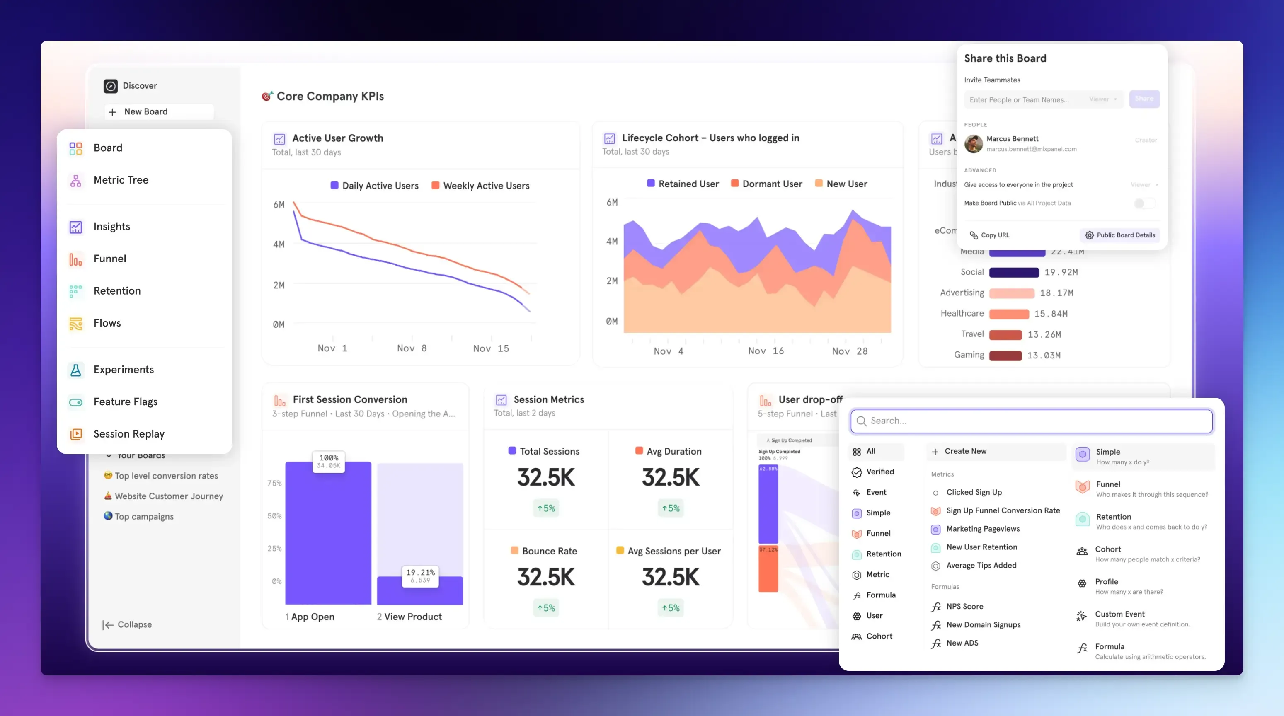Open the Session Replay section in the sidebar
The height and width of the screenshot is (716, 1284).
[x=128, y=433]
